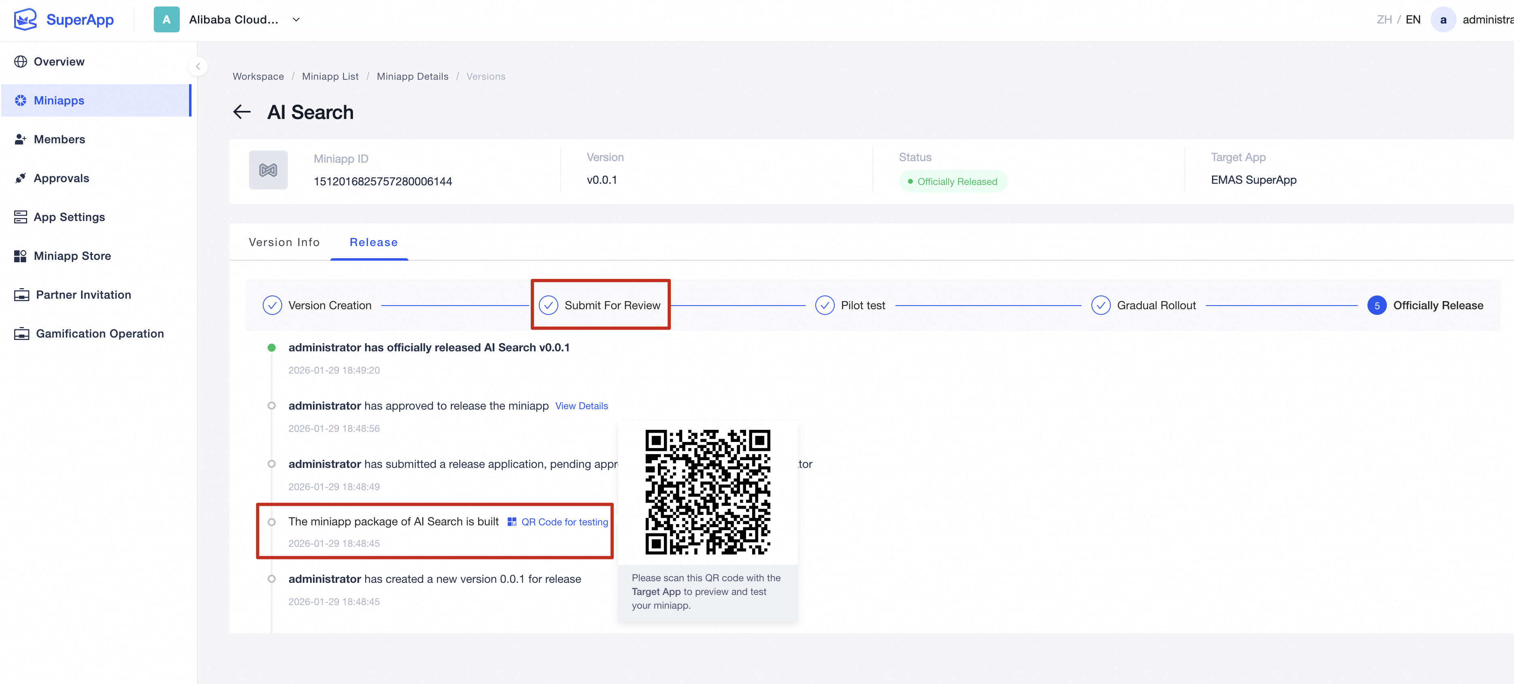Viewport: 1514px width, 684px height.
Task: Click the Submit For Review step label
Action: 612,305
